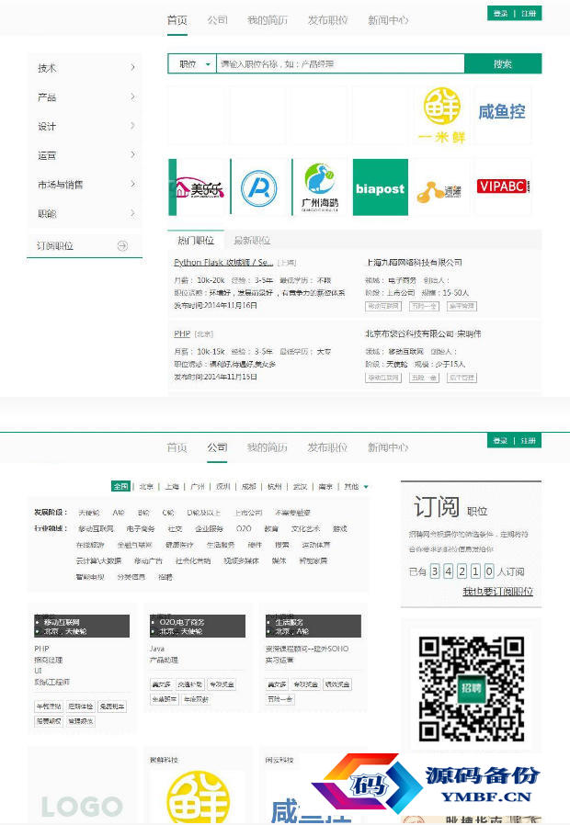Open 新闻中心 in the homepage header
570x825 pixels.
click(x=388, y=20)
